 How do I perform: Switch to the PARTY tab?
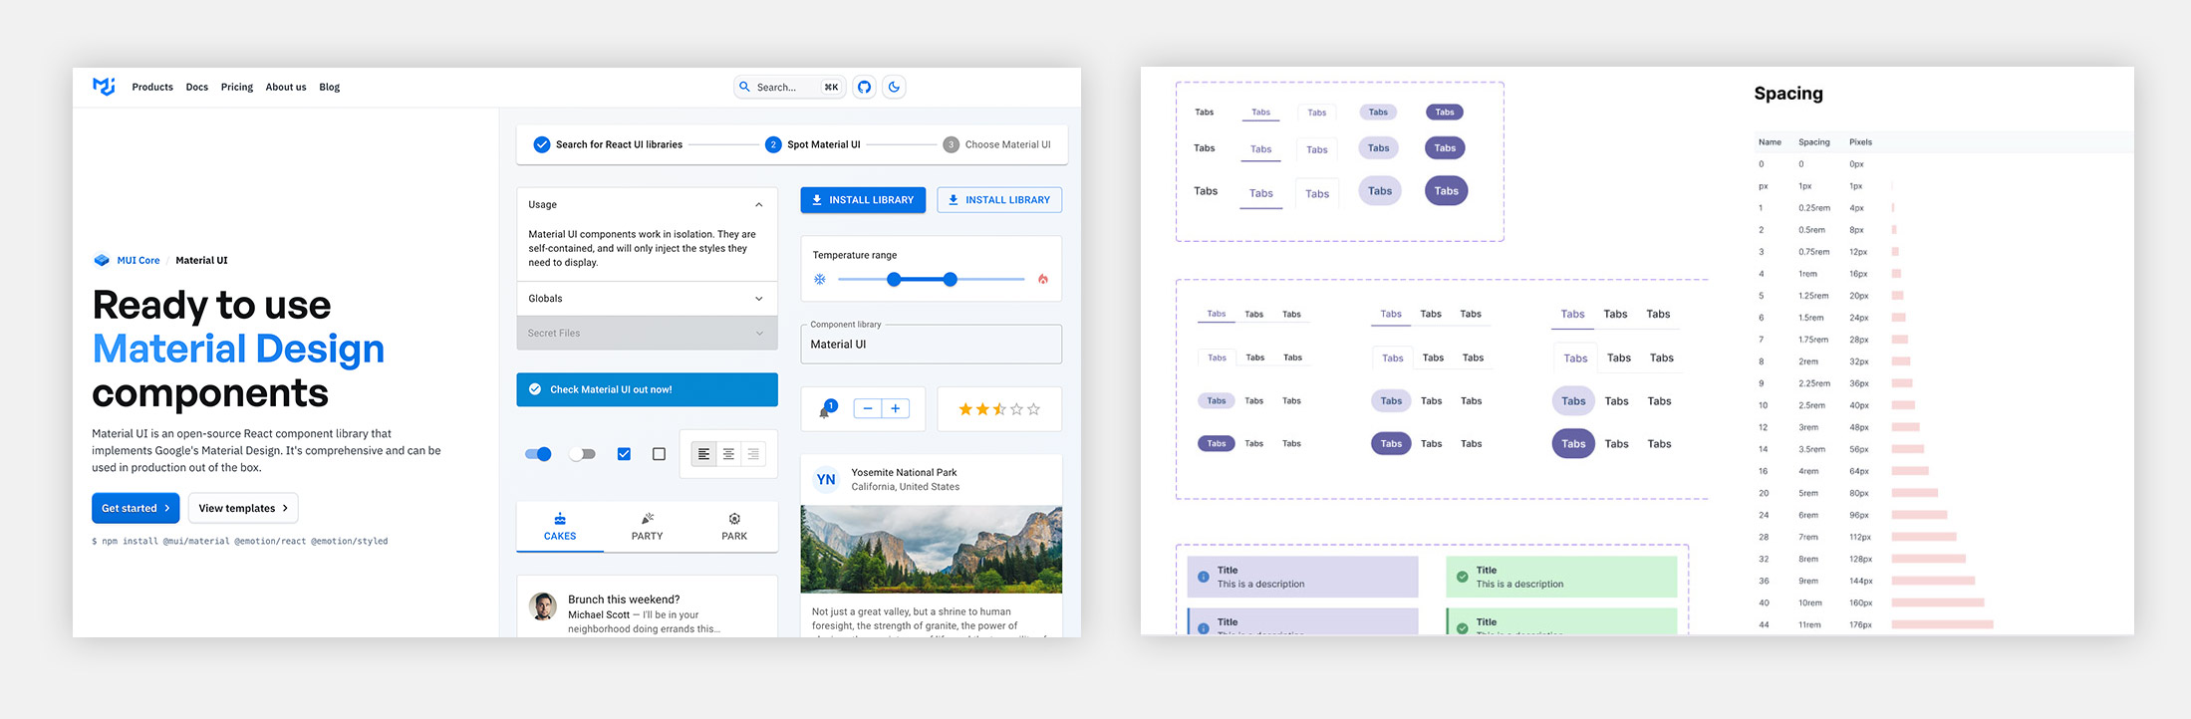(647, 526)
